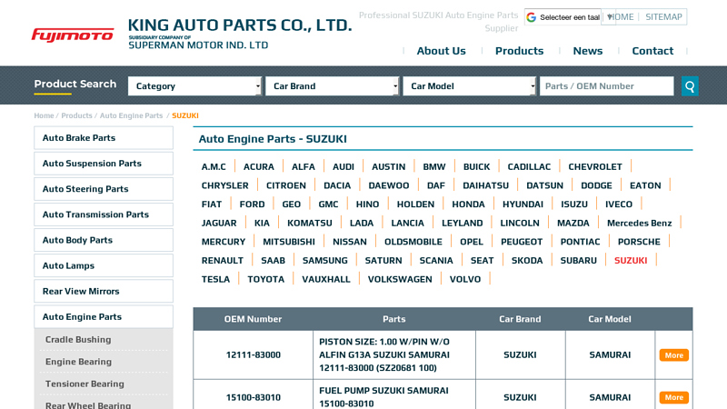Click the Fujimoto logo

tap(73, 35)
